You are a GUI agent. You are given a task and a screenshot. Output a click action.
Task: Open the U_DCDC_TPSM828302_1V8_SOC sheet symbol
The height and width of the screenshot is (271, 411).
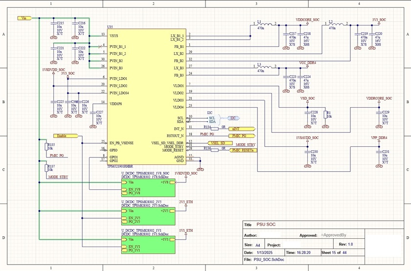(148, 188)
